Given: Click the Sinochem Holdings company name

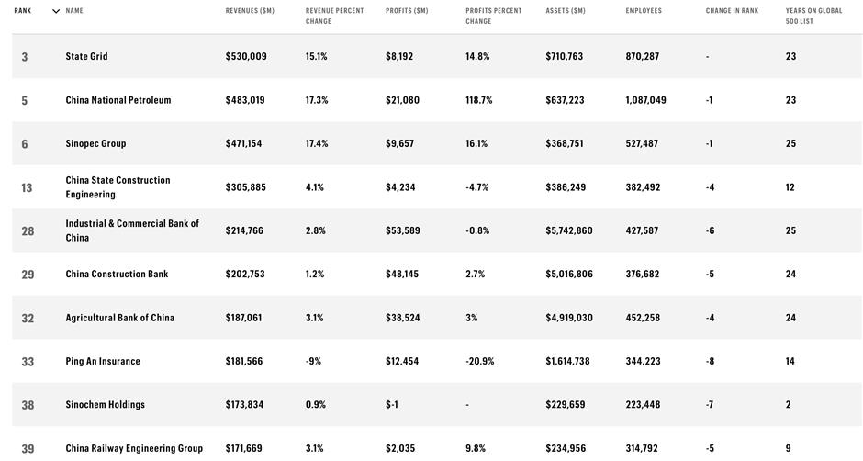Looking at the screenshot, I should (105, 404).
